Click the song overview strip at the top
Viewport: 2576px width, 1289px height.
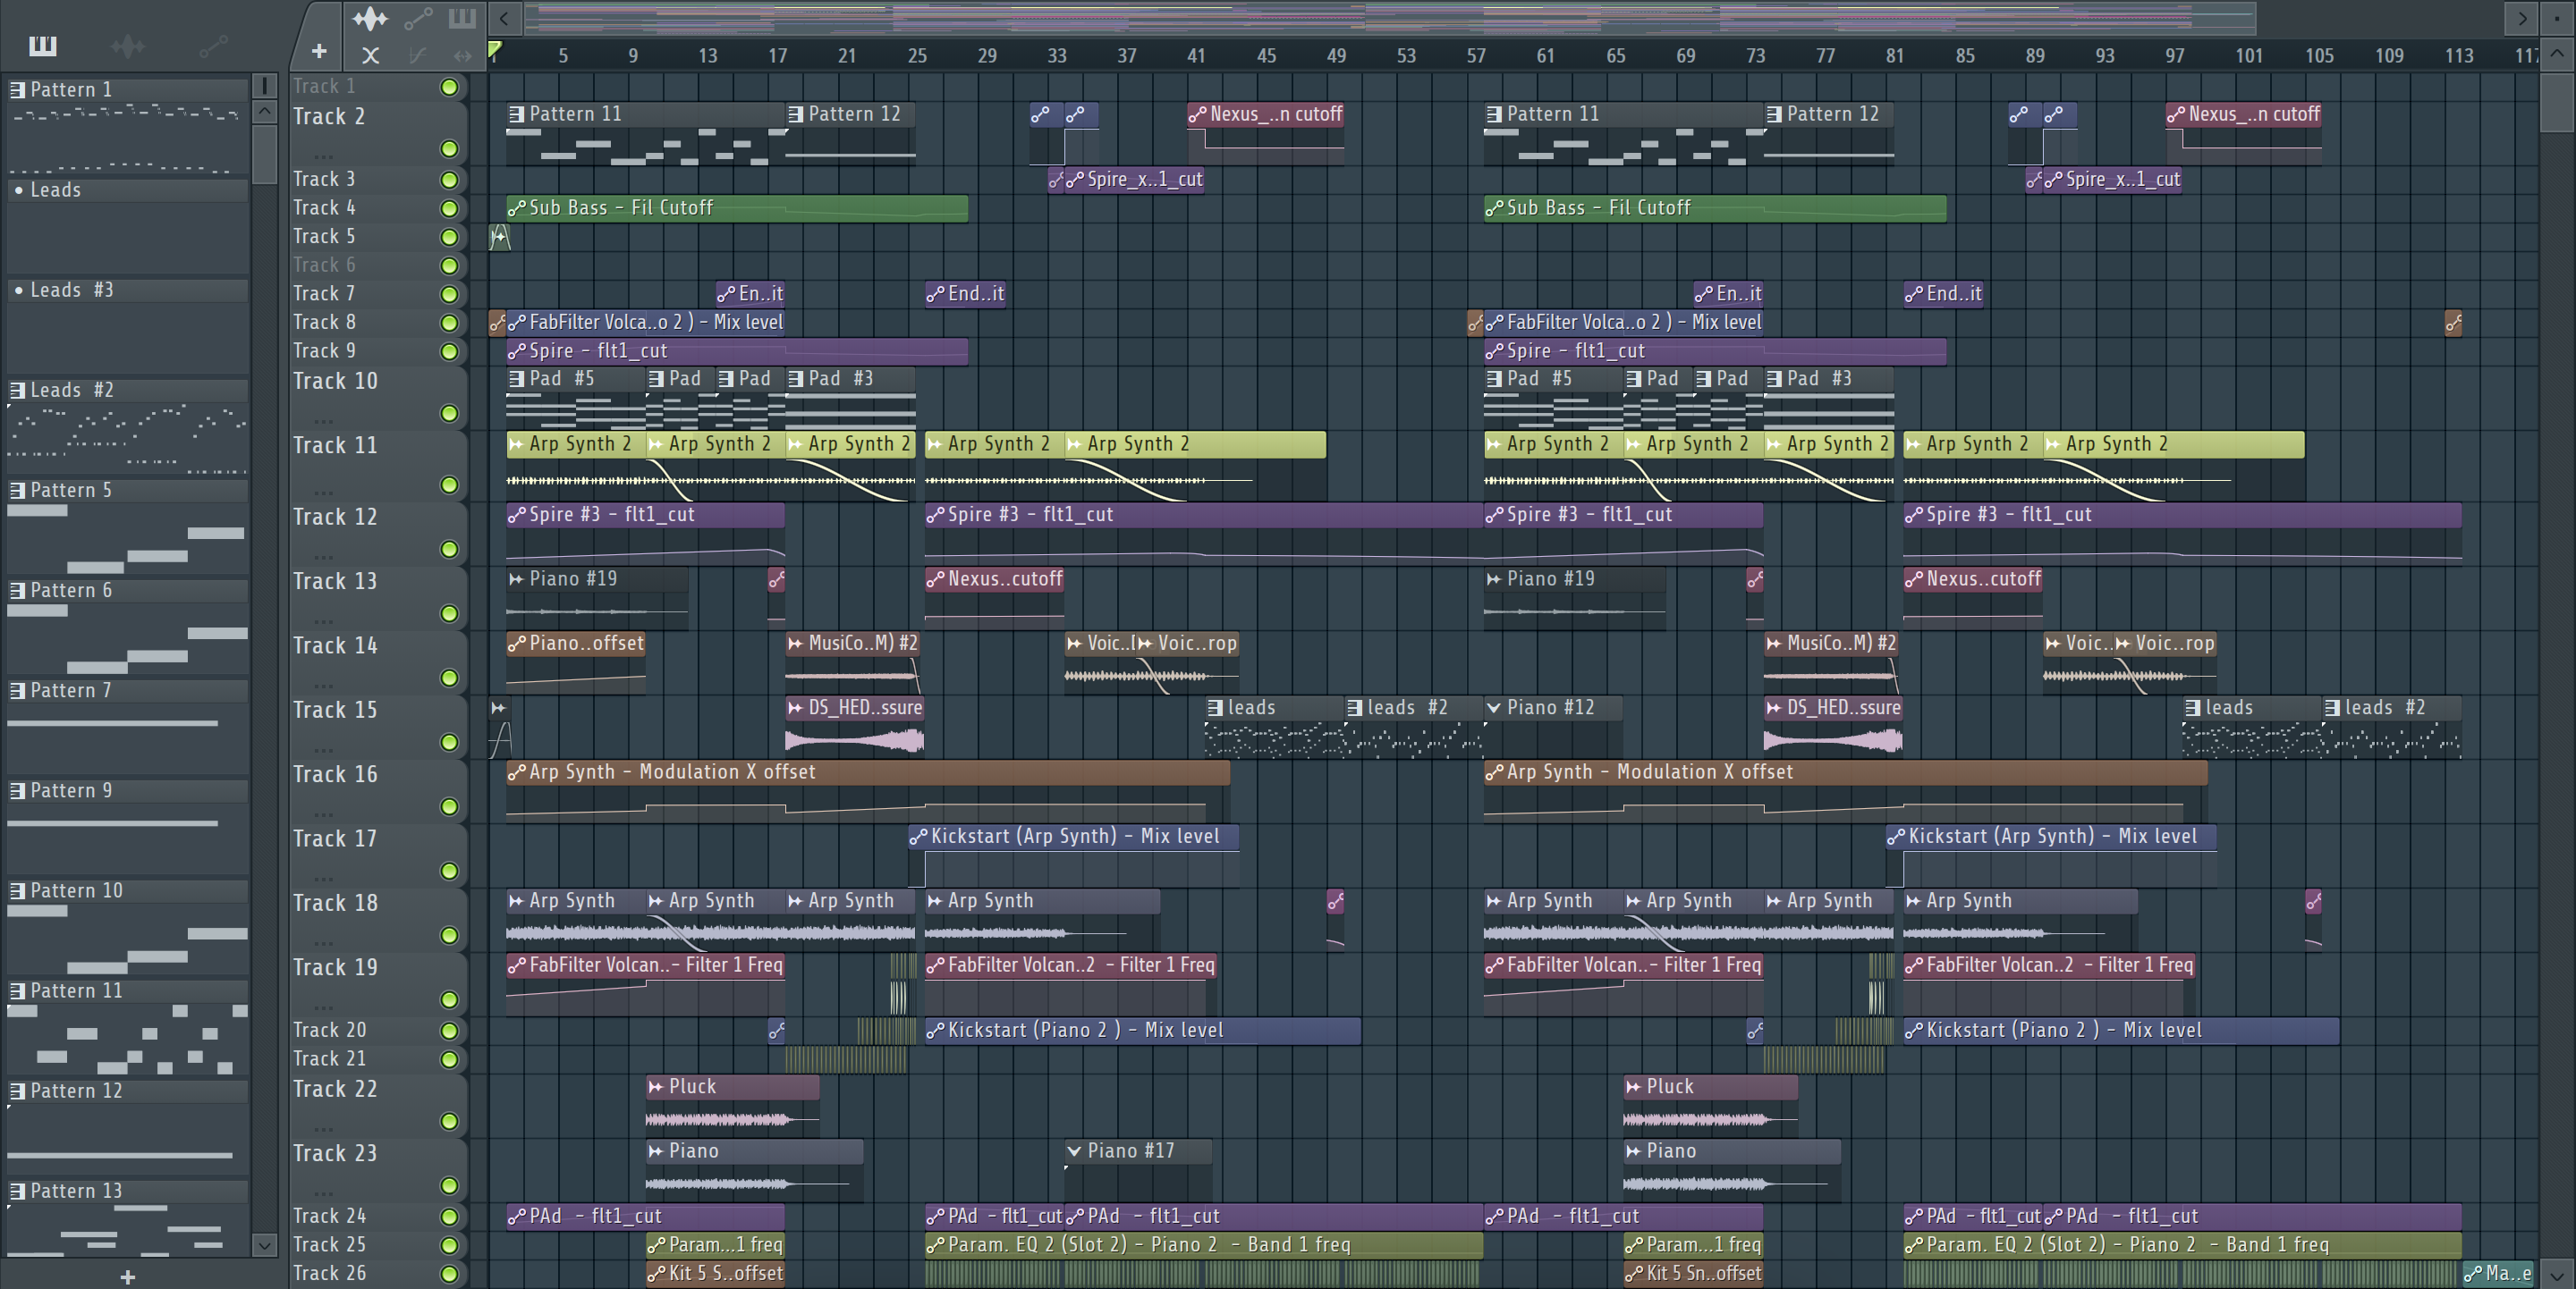click(x=1390, y=18)
